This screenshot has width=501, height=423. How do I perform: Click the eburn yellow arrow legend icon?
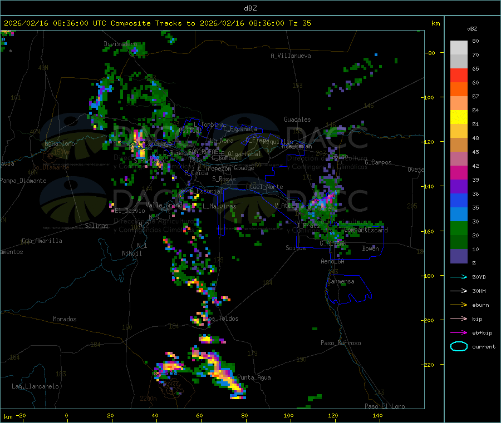click(459, 305)
